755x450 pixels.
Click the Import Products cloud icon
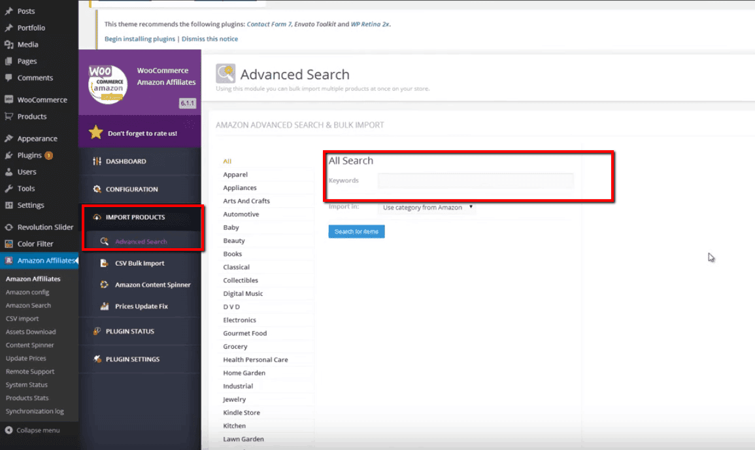click(x=97, y=217)
